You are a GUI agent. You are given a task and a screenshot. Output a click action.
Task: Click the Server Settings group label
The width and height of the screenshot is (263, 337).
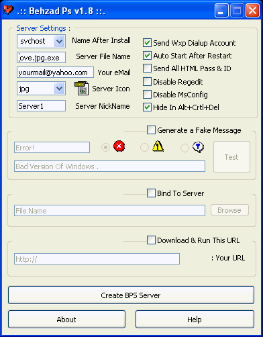pos(44,28)
